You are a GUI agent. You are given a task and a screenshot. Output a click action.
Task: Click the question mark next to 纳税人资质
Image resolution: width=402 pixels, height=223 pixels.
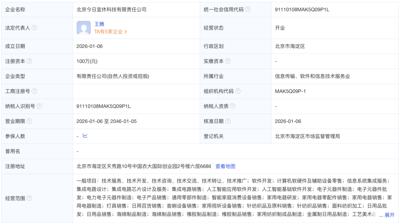[x=233, y=106]
